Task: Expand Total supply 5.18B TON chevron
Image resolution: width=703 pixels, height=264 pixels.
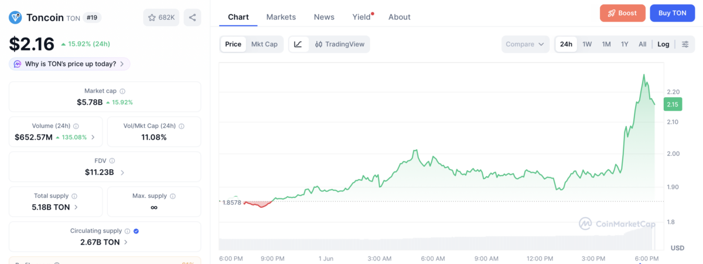Action: pos(76,207)
